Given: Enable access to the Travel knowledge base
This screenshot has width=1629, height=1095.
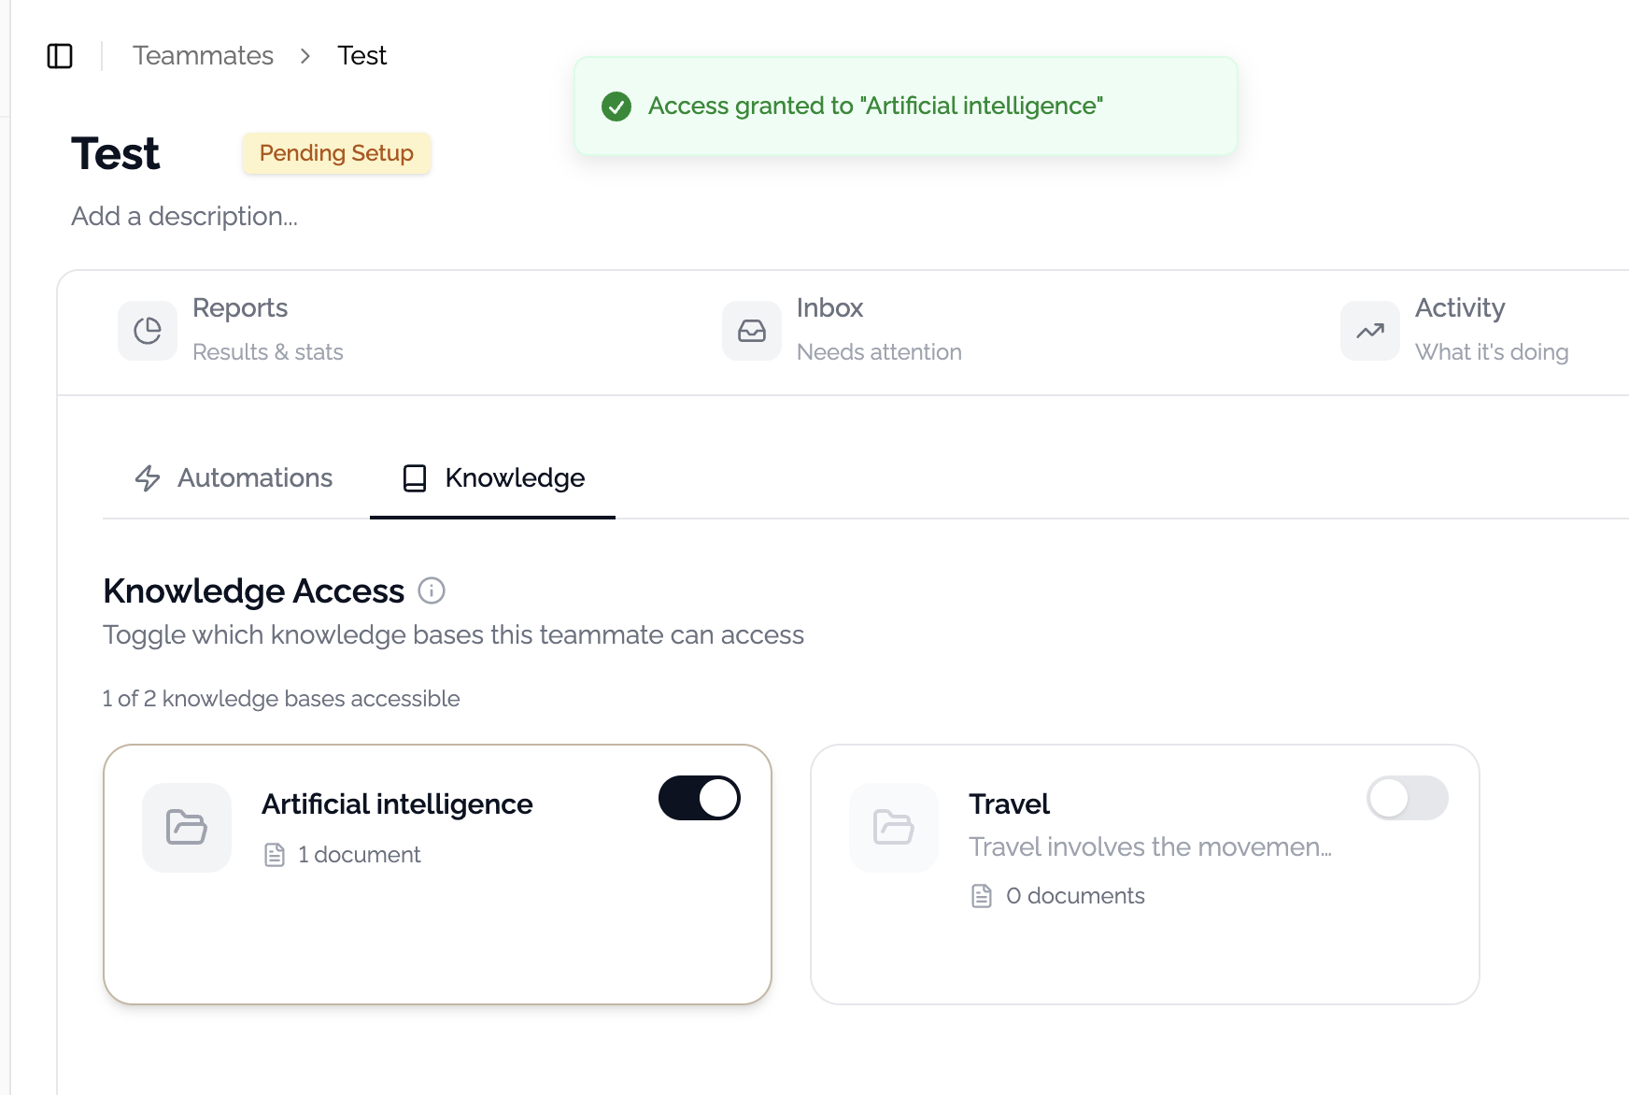Looking at the screenshot, I should [x=1407, y=798].
